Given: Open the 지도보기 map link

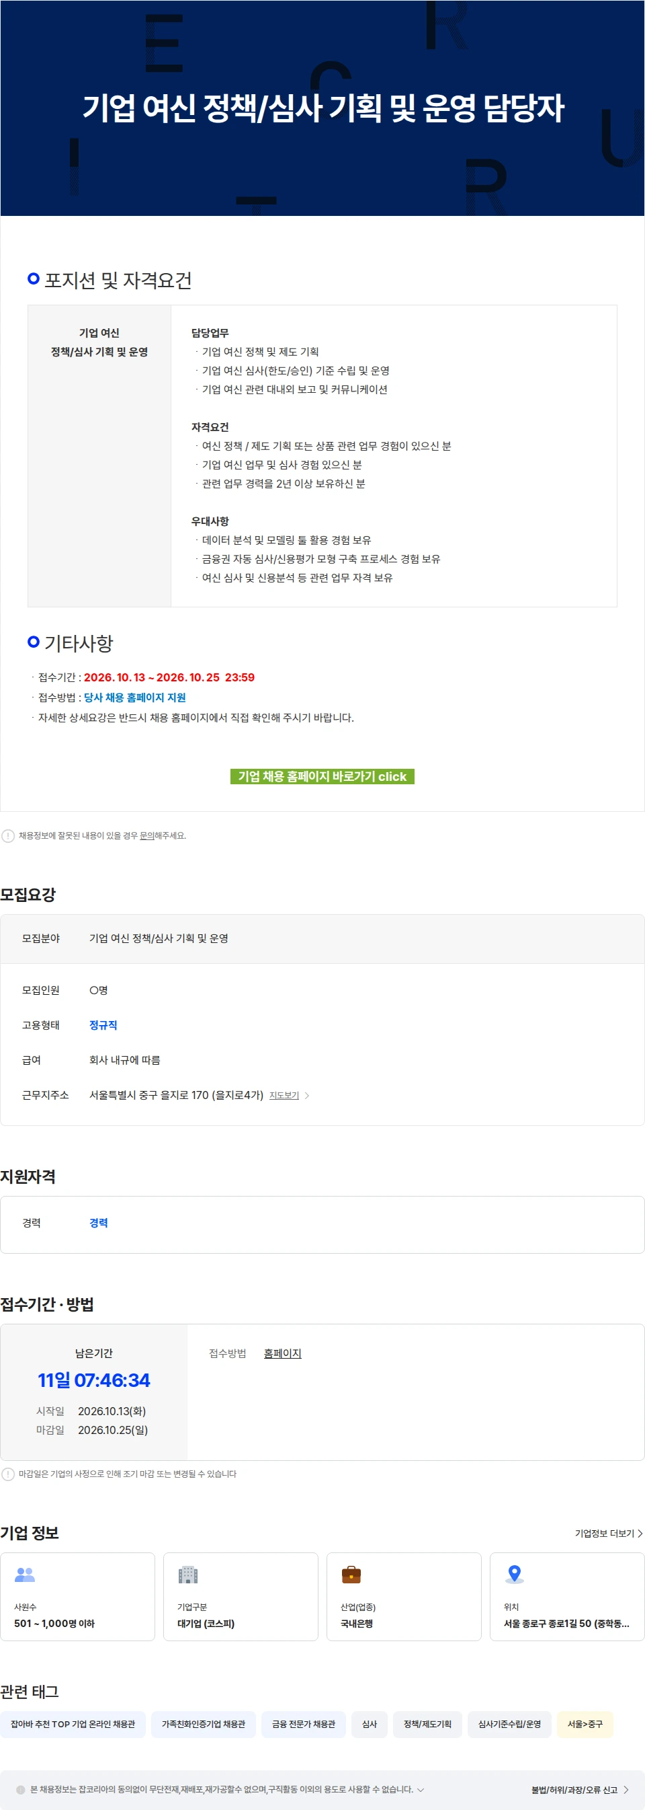Looking at the screenshot, I should tap(284, 1095).
